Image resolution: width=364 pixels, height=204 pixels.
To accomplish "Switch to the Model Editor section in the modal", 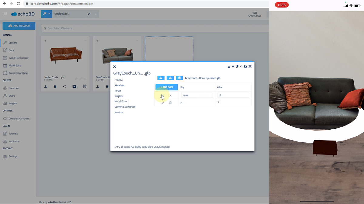I will [x=121, y=101].
